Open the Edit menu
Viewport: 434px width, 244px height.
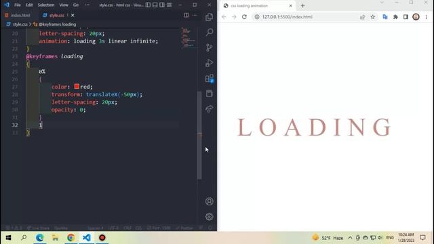[29, 5]
